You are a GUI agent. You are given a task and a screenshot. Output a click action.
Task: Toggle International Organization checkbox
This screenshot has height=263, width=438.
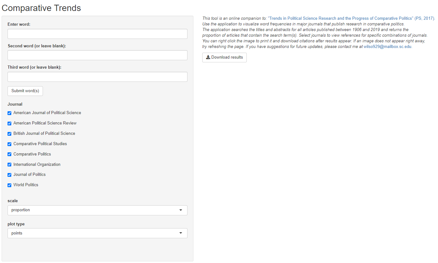click(x=9, y=165)
